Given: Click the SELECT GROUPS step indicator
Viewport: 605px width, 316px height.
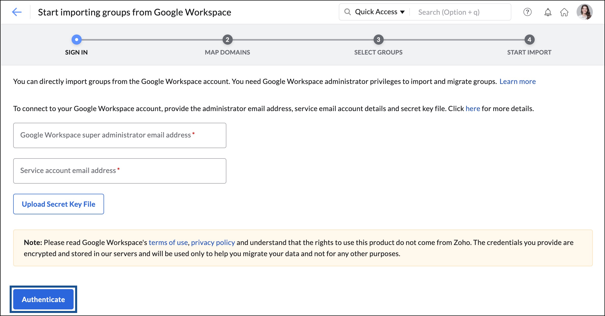Looking at the screenshot, I should (x=378, y=39).
